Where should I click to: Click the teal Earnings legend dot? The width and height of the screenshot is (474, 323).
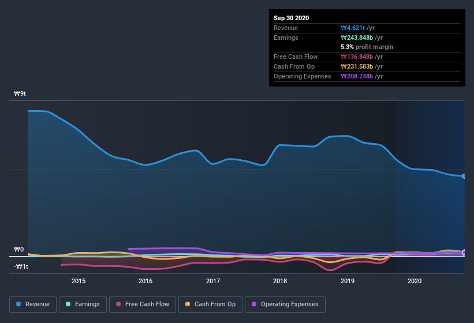[68, 304]
